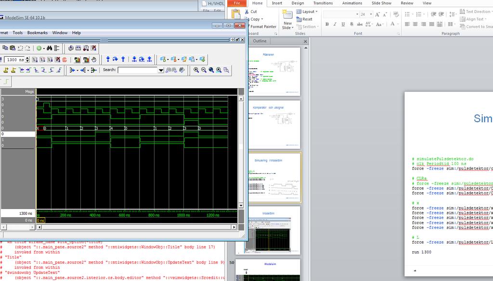
Task: Click the yellow Insert Cursor icon
Action: (x=6, y=70)
